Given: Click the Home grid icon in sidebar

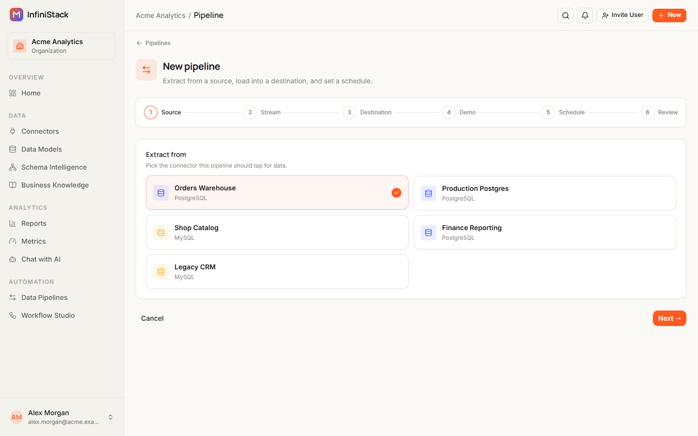Looking at the screenshot, I should click(13, 93).
